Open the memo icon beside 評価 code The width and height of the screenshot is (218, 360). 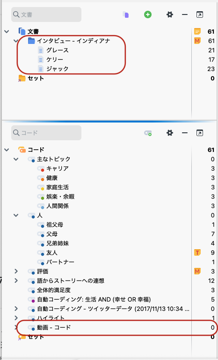(197, 271)
